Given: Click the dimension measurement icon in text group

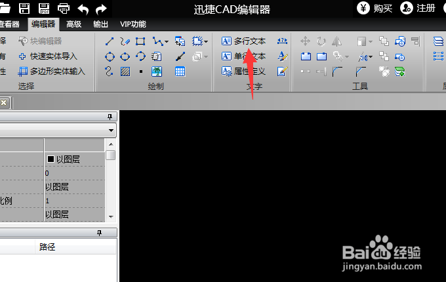Looking at the screenshot, I should (282, 41).
